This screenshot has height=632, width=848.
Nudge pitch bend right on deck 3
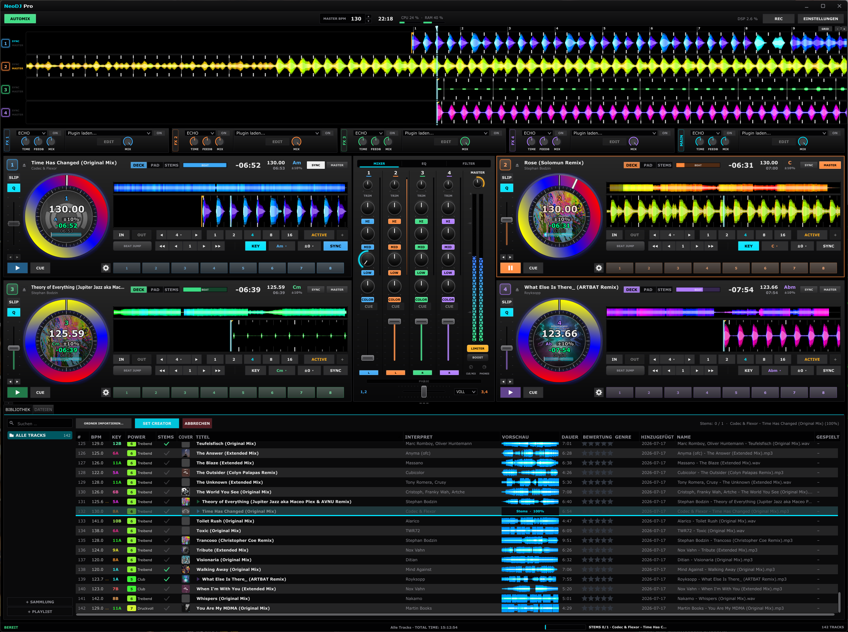(17, 382)
